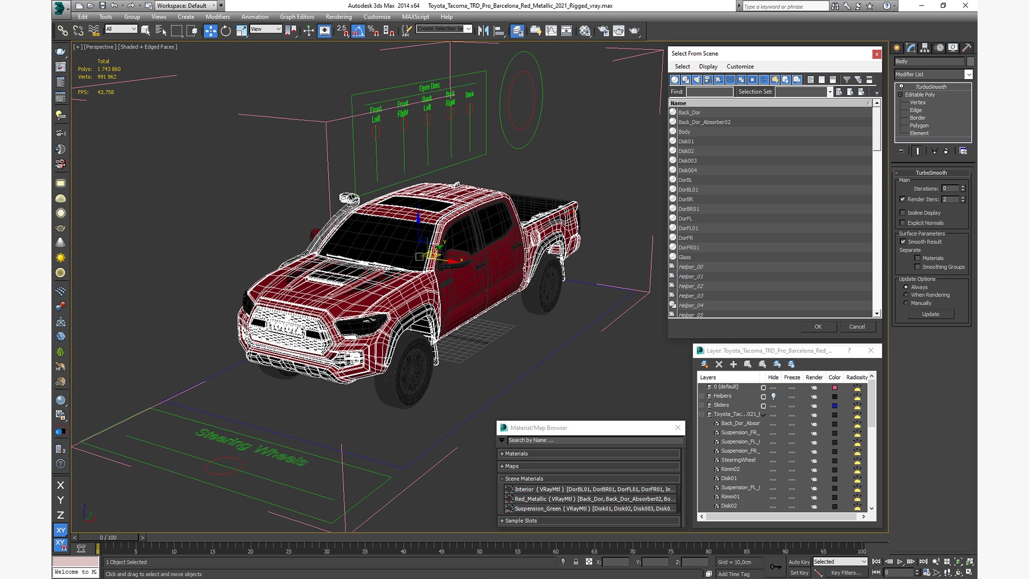Select the When Rendering update option
Viewport: 1029px width, 579px height.
coord(906,295)
